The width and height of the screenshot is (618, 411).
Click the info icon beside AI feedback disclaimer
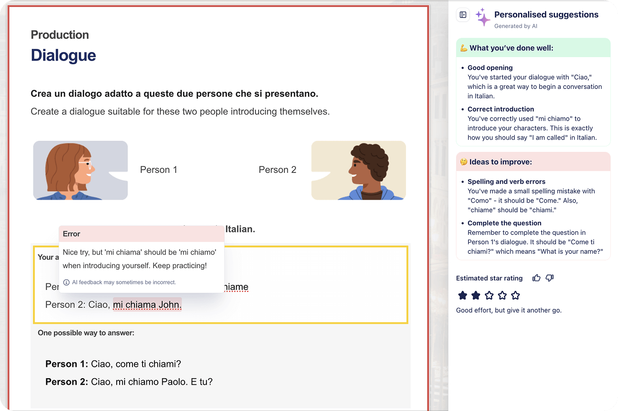click(66, 282)
